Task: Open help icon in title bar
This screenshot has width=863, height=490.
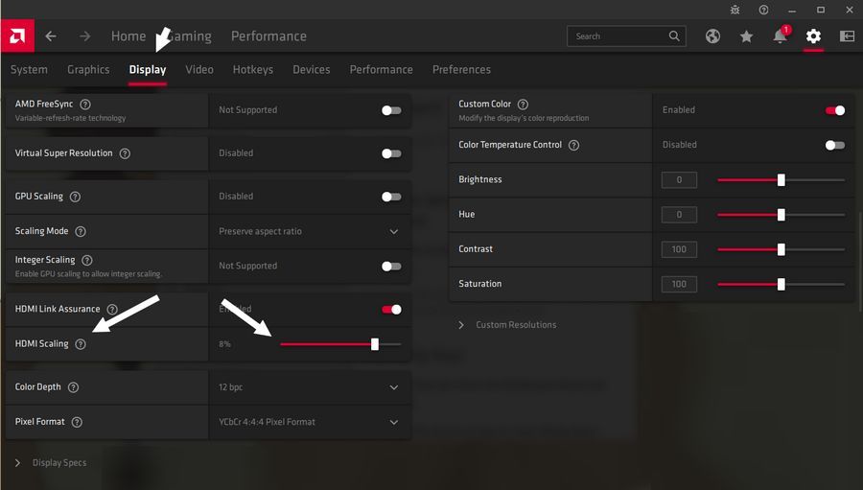Action: click(x=763, y=10)
